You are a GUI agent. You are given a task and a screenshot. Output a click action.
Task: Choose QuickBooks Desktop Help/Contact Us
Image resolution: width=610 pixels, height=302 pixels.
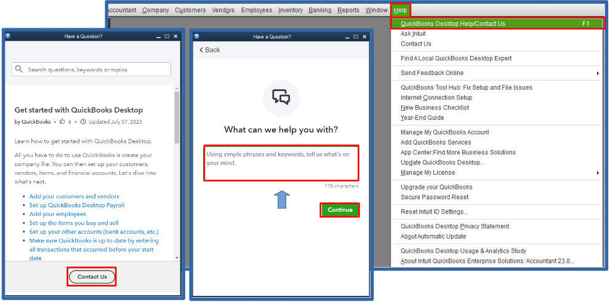click(497, 23)
